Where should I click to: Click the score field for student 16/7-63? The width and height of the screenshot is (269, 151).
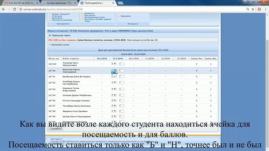point(121,89)
